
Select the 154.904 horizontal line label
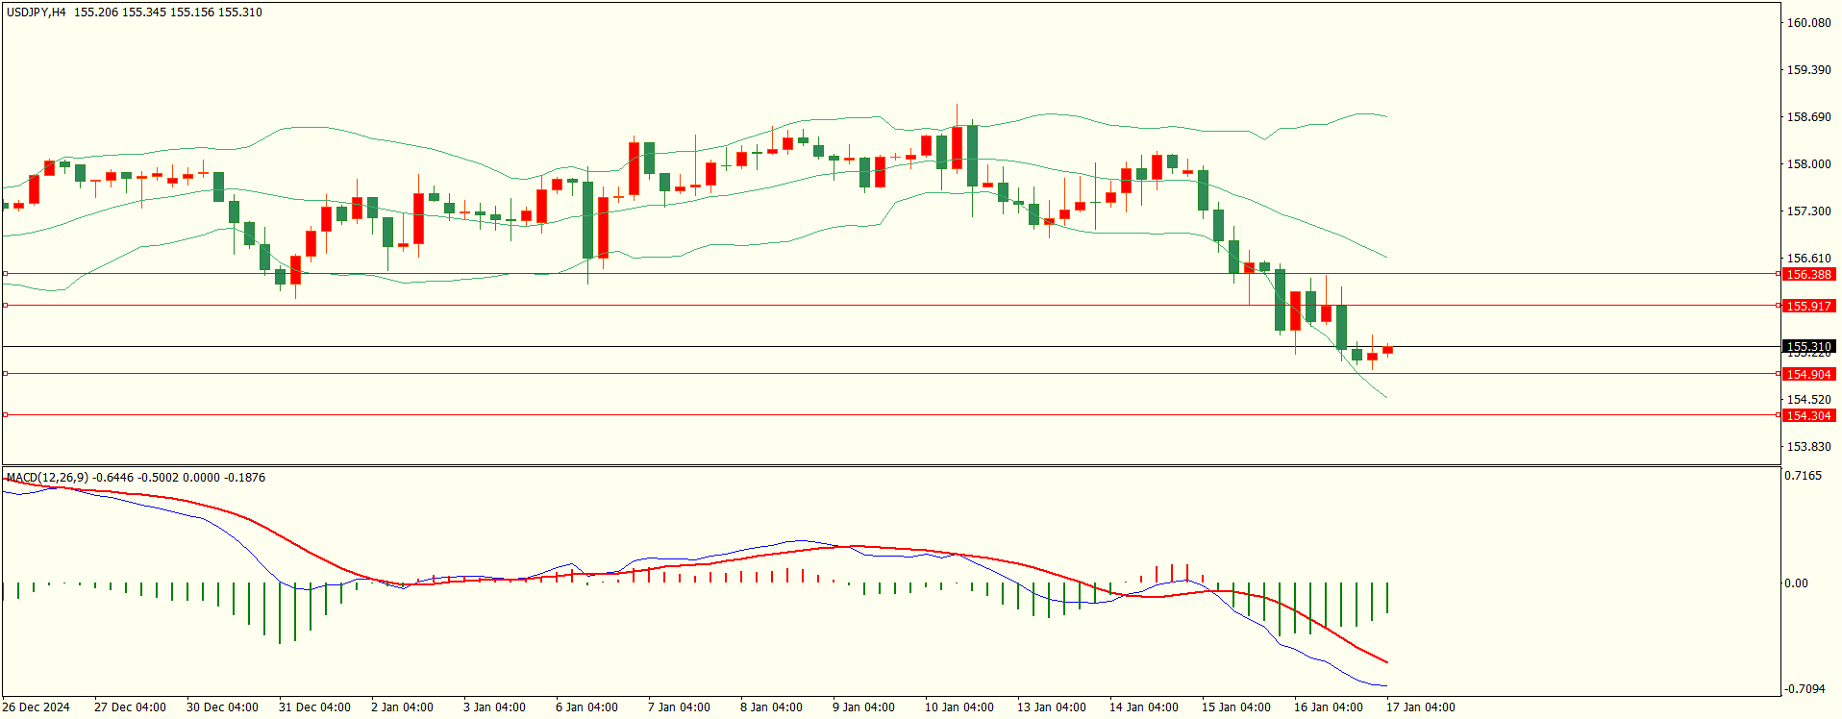click(x=1808, y=375)
